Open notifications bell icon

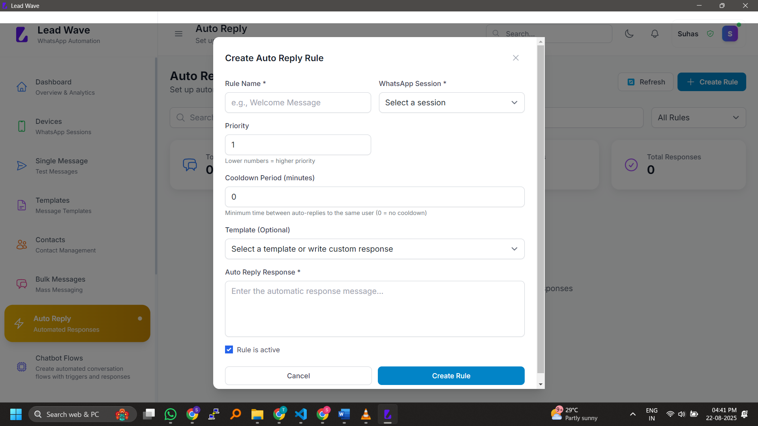655,34
